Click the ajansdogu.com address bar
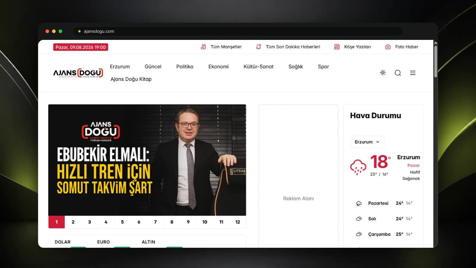This screenshot has height=268, width=476. pyautogui.click(x=238, y=31)
